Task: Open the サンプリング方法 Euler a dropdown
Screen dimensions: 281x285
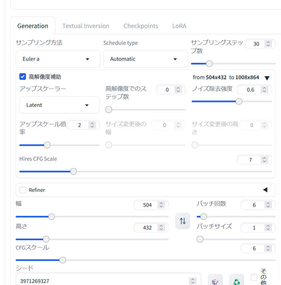Action: coord(58,59)
